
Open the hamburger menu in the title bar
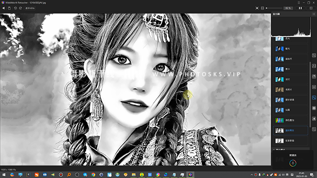[x=298, y=3]
